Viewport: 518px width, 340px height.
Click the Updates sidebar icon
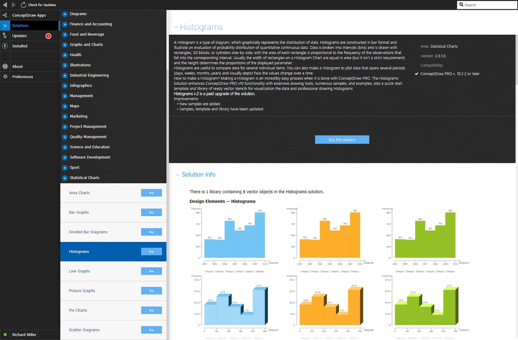[5, 36]
